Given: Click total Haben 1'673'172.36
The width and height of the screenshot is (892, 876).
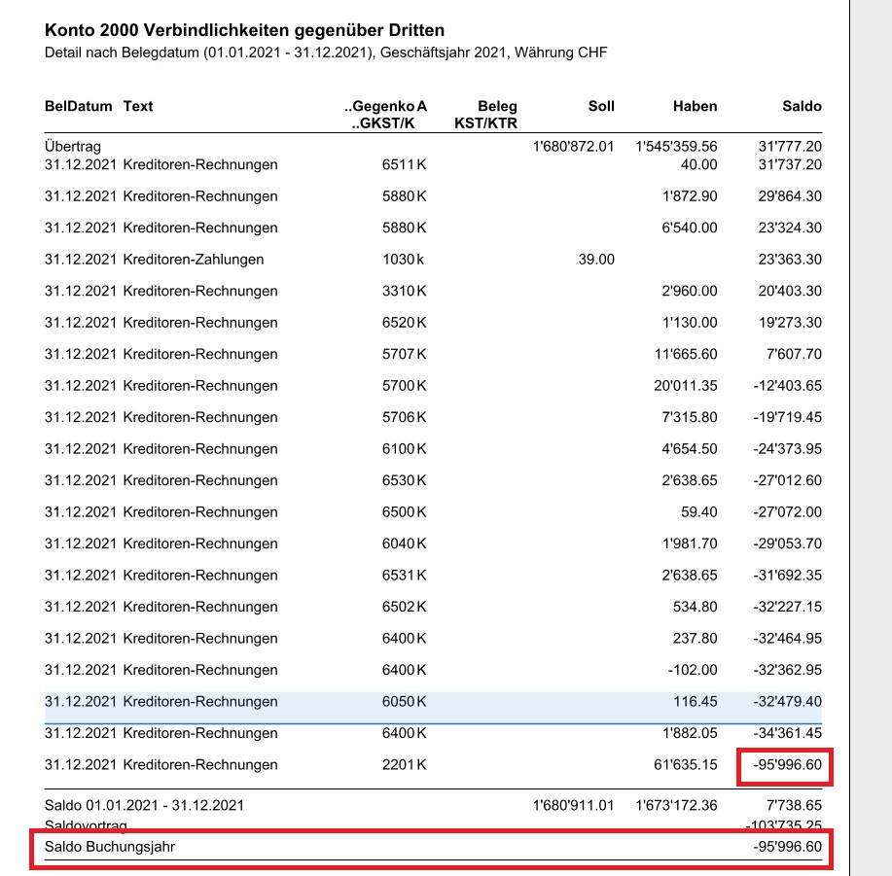Looking at the screenshot, I should tap(676, 805).
